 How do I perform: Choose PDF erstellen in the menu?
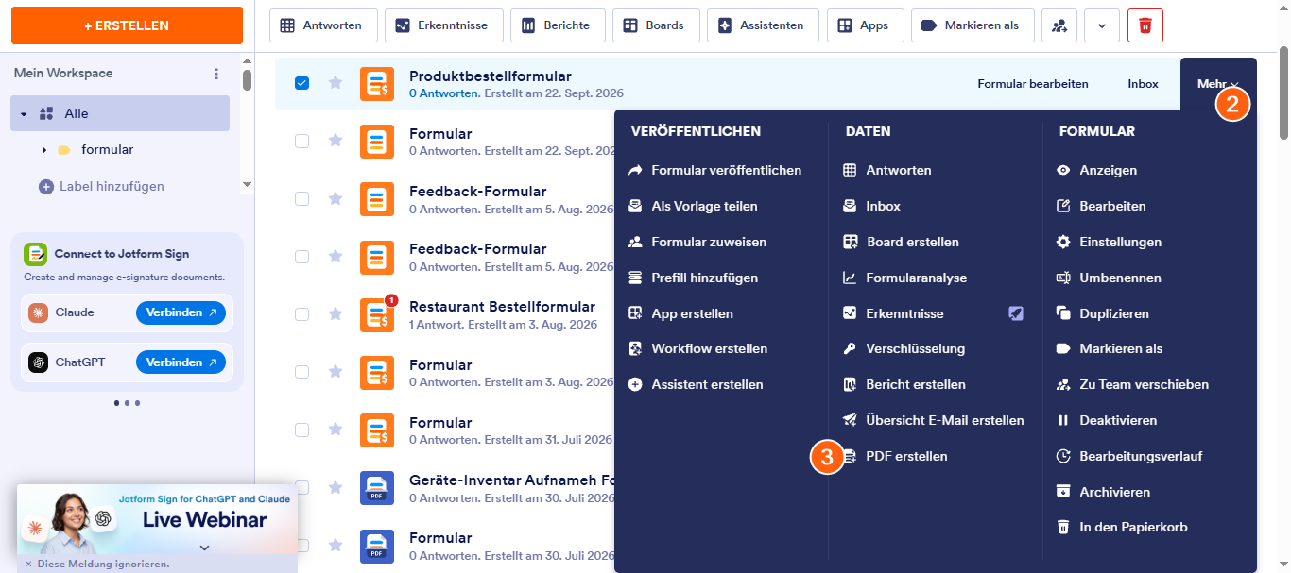[x=895, y=456]
